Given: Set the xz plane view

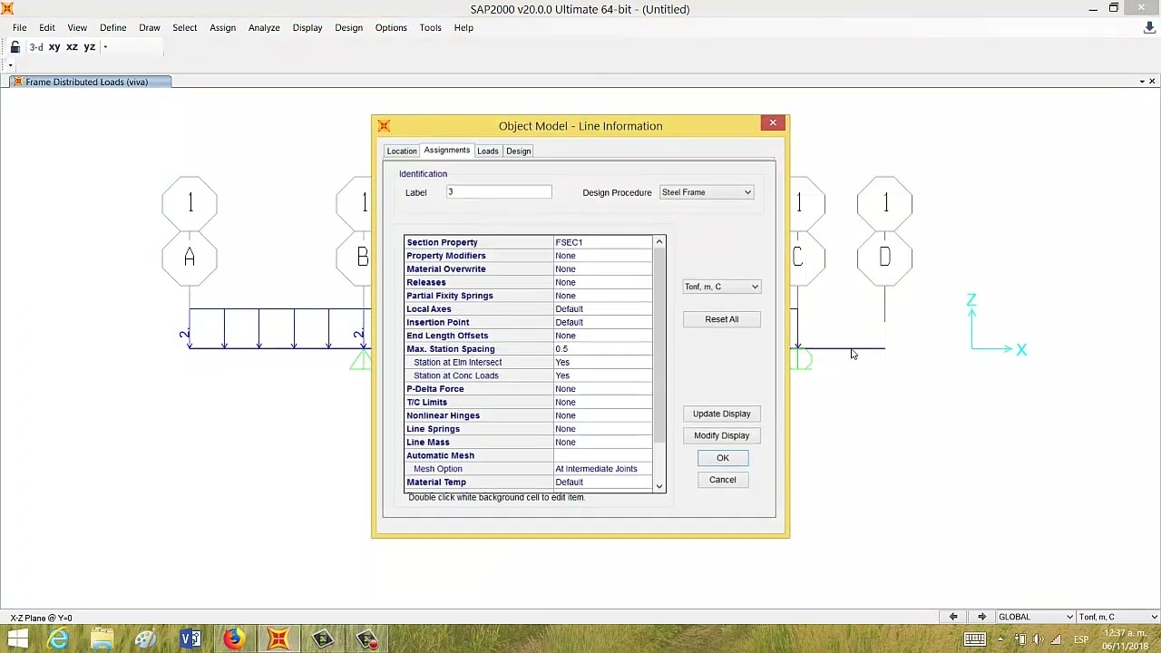Looking at the screenshot, I should 72,46.
